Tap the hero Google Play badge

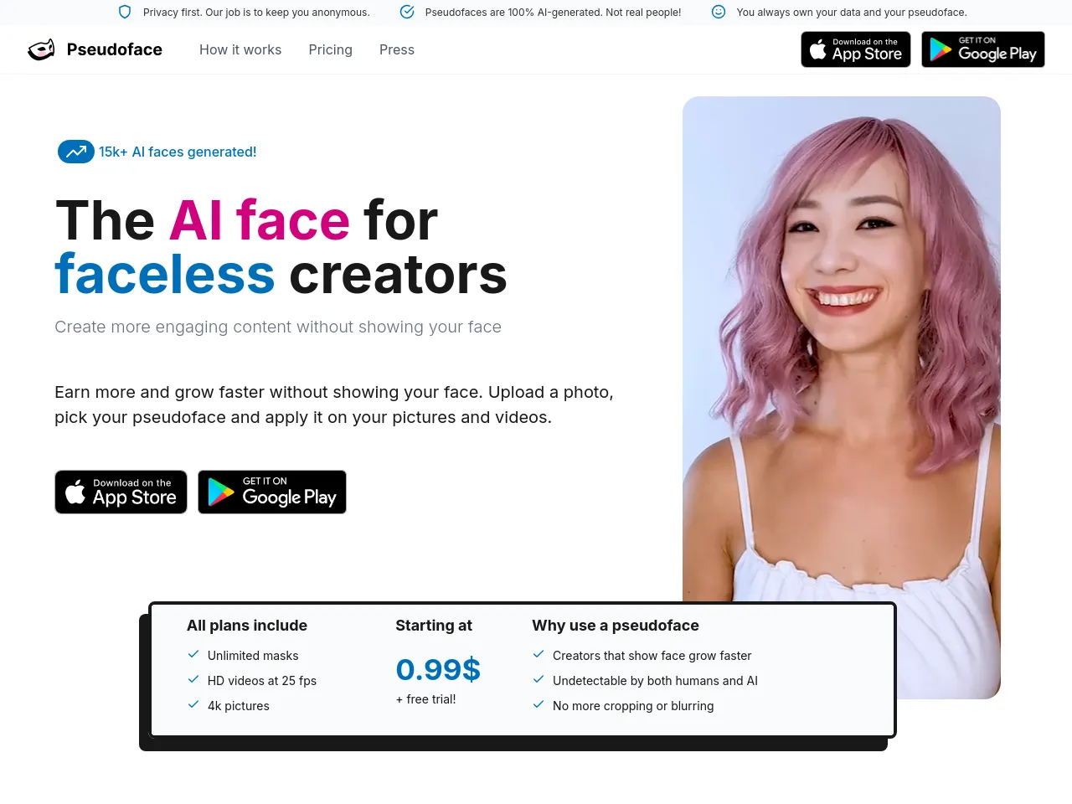click(272, 492)
